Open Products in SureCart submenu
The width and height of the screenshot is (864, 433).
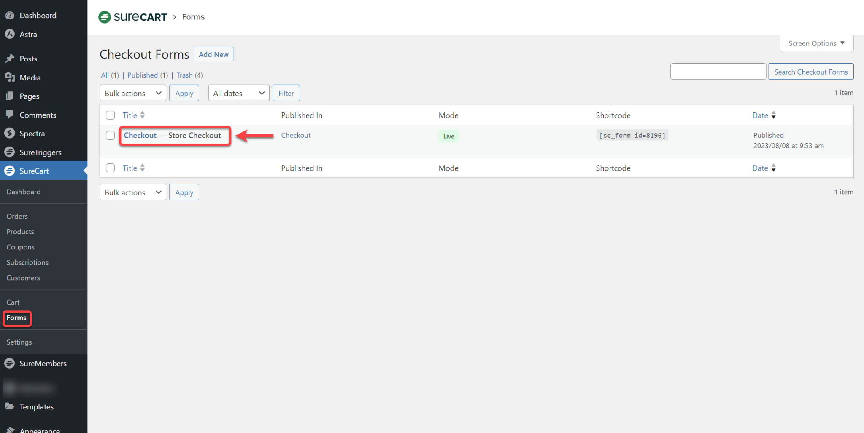[20, 232]
